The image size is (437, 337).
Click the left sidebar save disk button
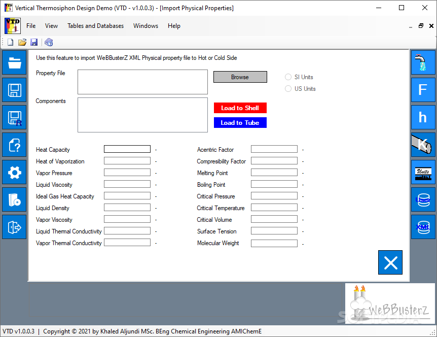click(15, 90)
